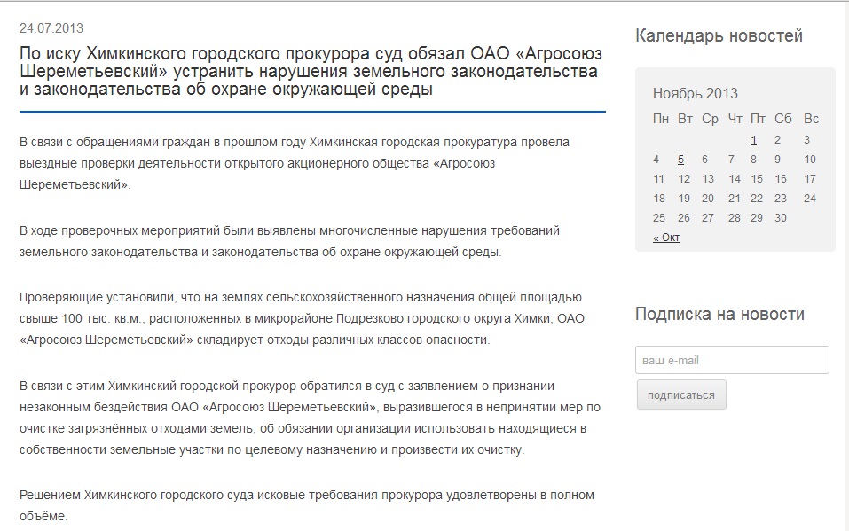
Task: Click the paragraph beginning "Проверяющие установили"
Action: (302, 318)
